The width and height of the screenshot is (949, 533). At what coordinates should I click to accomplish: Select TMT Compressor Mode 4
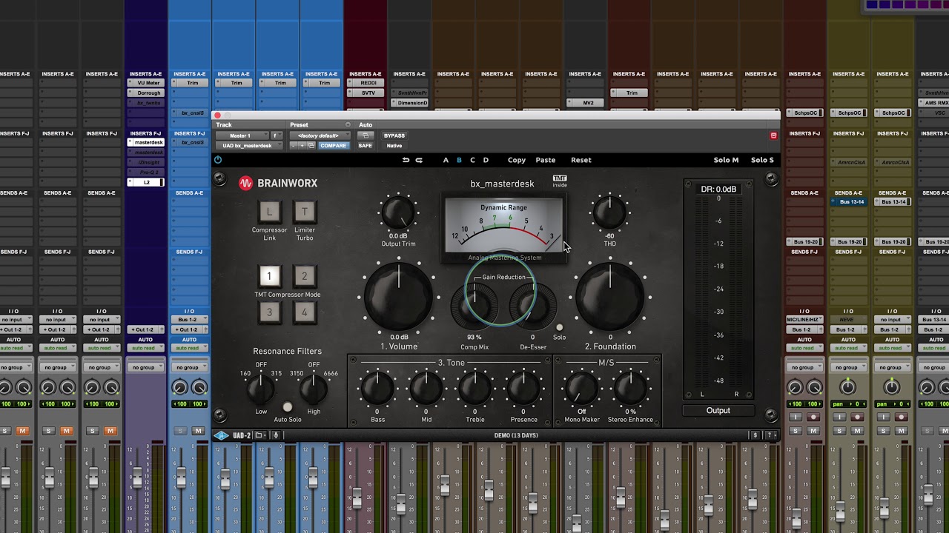(304, 312)
